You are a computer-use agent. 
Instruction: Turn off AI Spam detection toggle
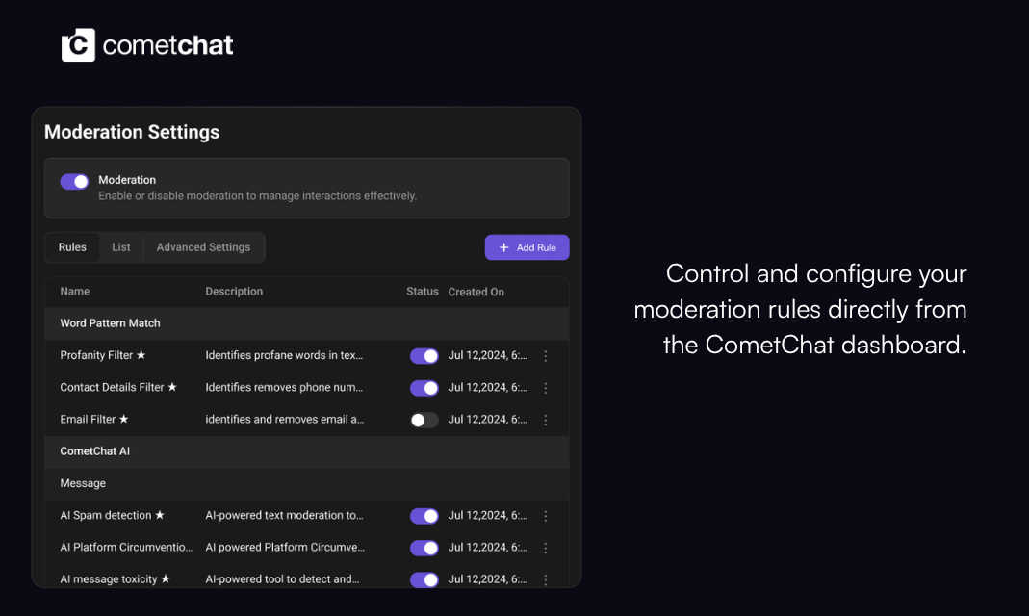424,516
